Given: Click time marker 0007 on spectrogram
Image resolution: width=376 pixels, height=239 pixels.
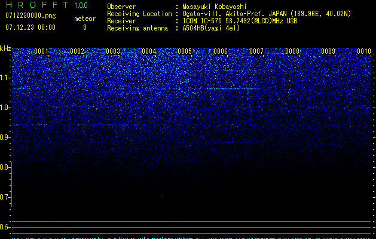Looking at the screenshot, I should (256, 51).
